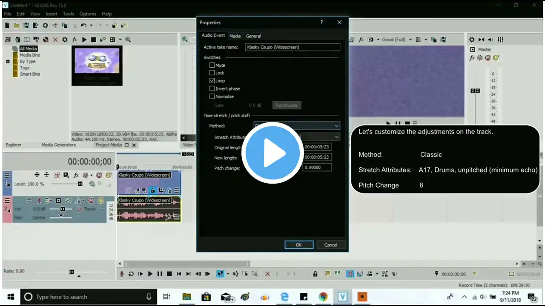Adjust the video track Level slider
The image size is (545, 306).
pos(80,184)
